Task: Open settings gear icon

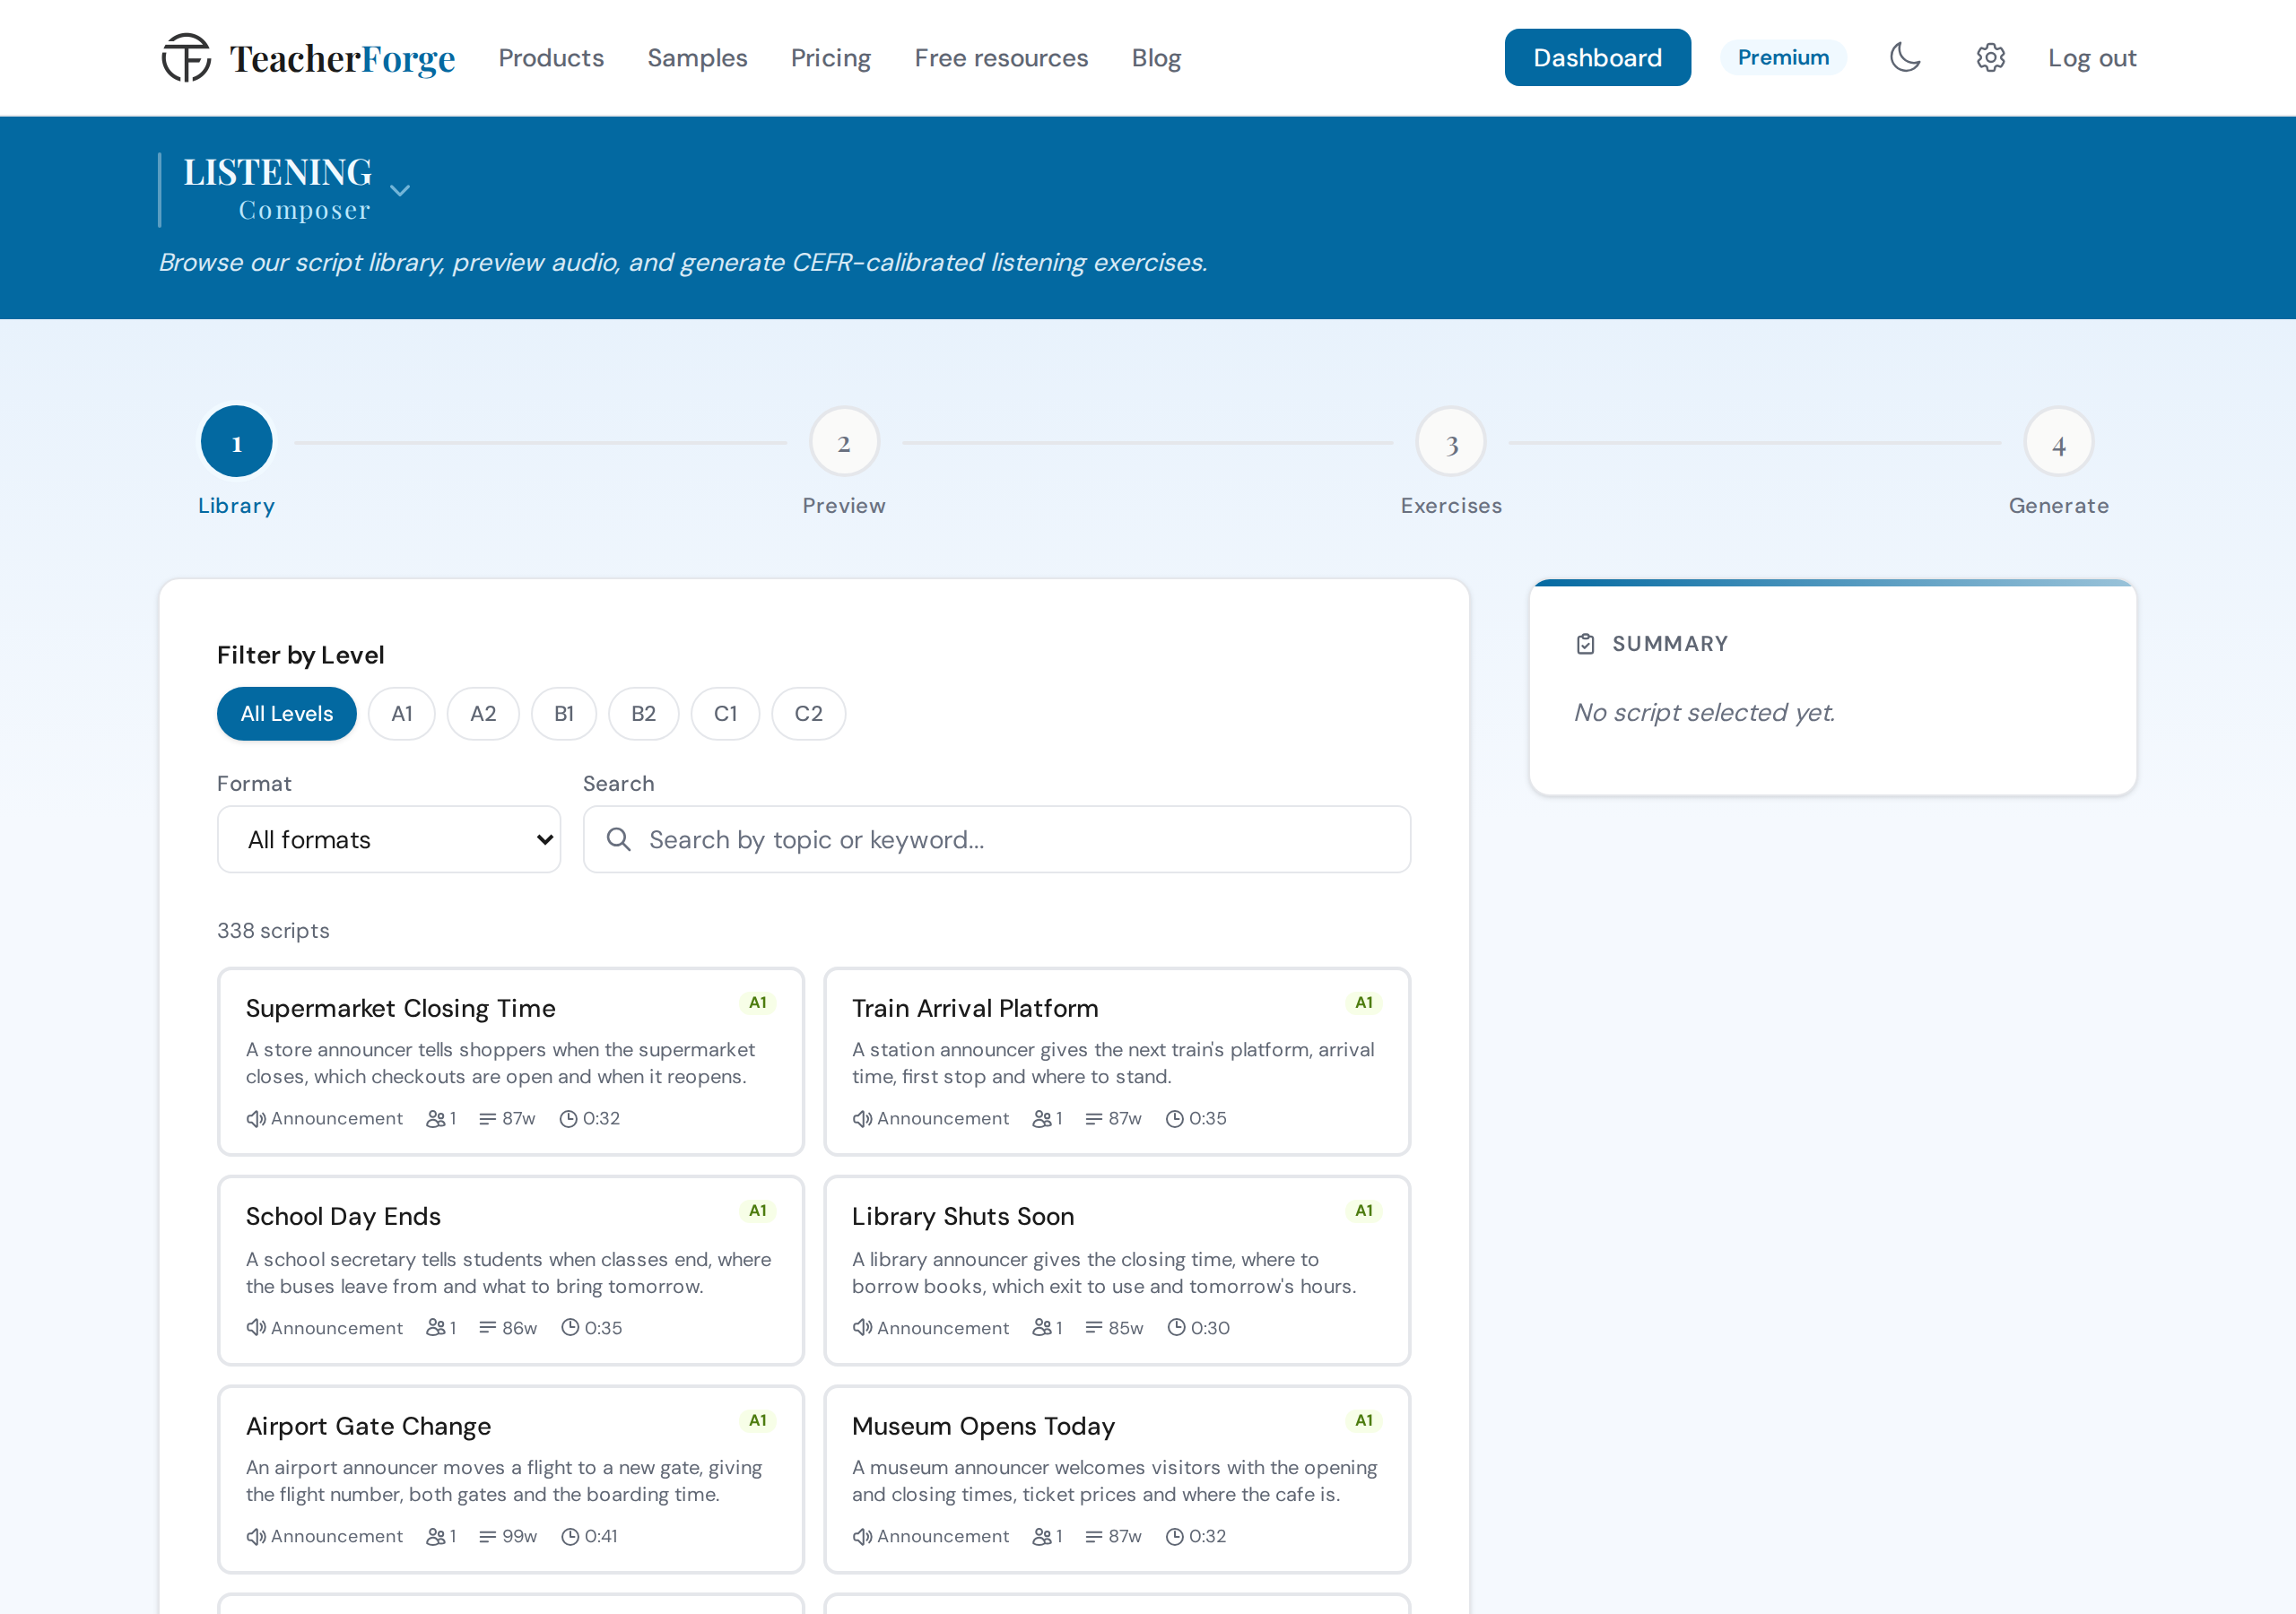Action: pyautogui.click(x=1990, y=57)
